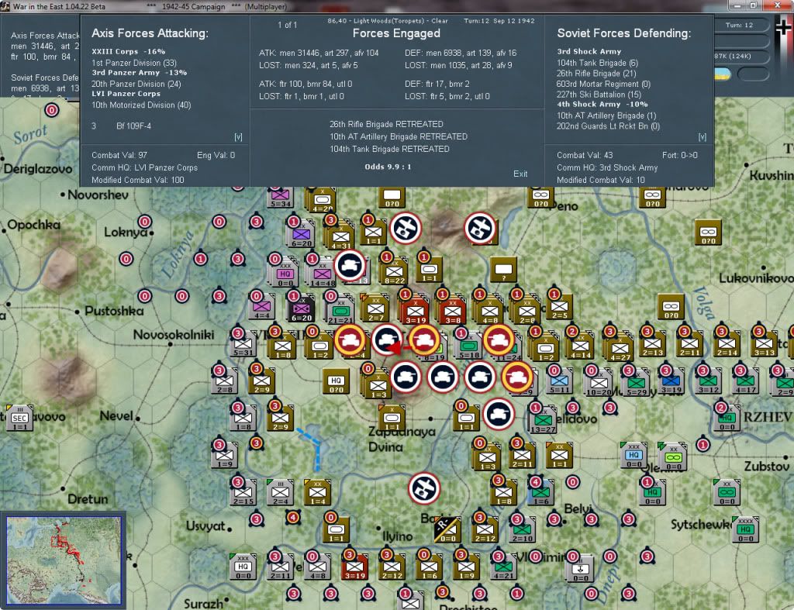Select the pink 4=4 unit counter
This screenshot has width=794, height=610.
[262, 308]
